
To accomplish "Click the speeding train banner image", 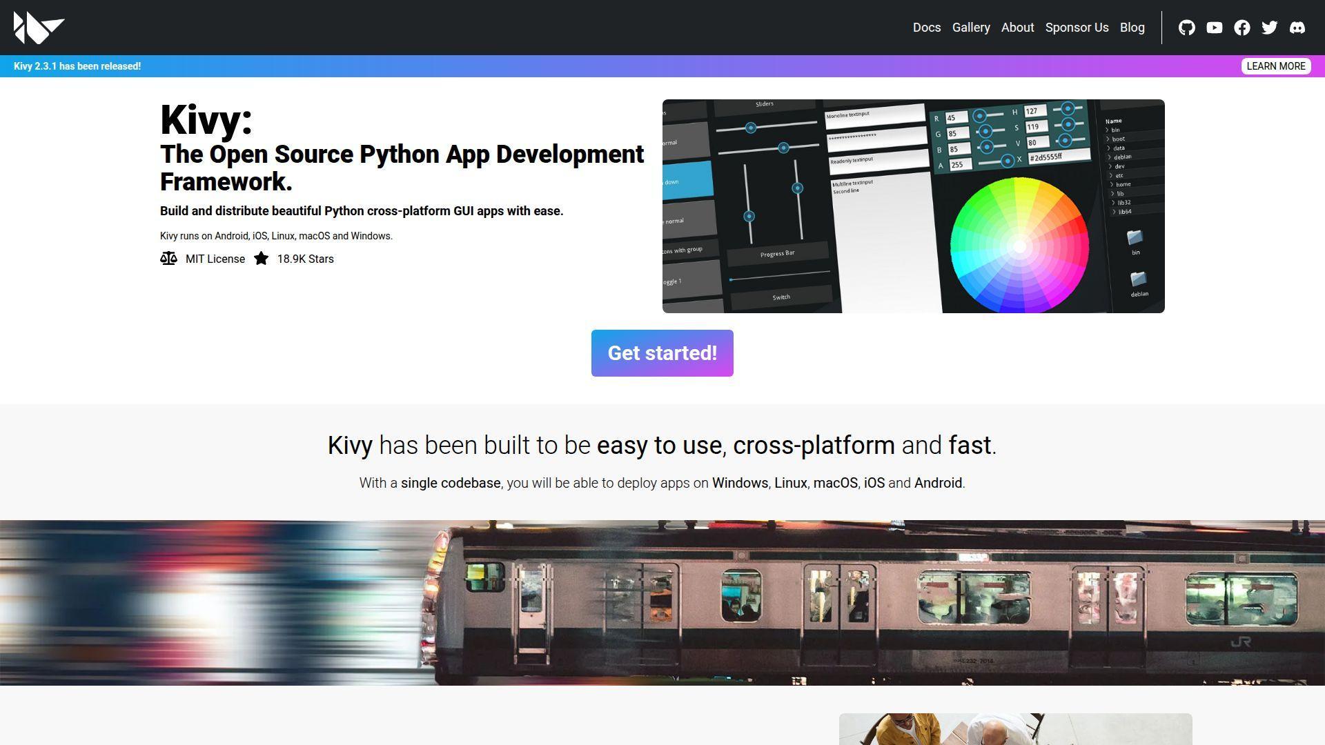I will click(662, 602).
